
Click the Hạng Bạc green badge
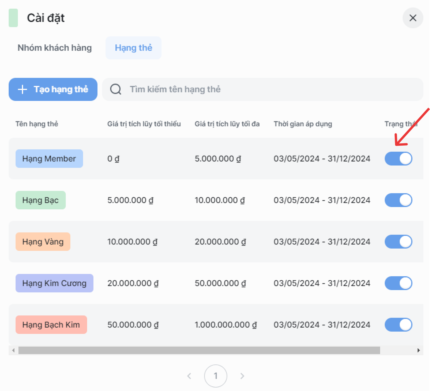41,200
